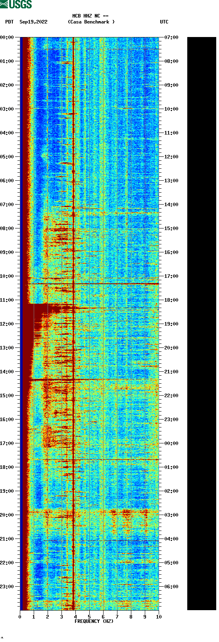Click the 11:00 PDT time label
Image resolution: width=219 pixels, height=642 pixels.
(7, 300)
